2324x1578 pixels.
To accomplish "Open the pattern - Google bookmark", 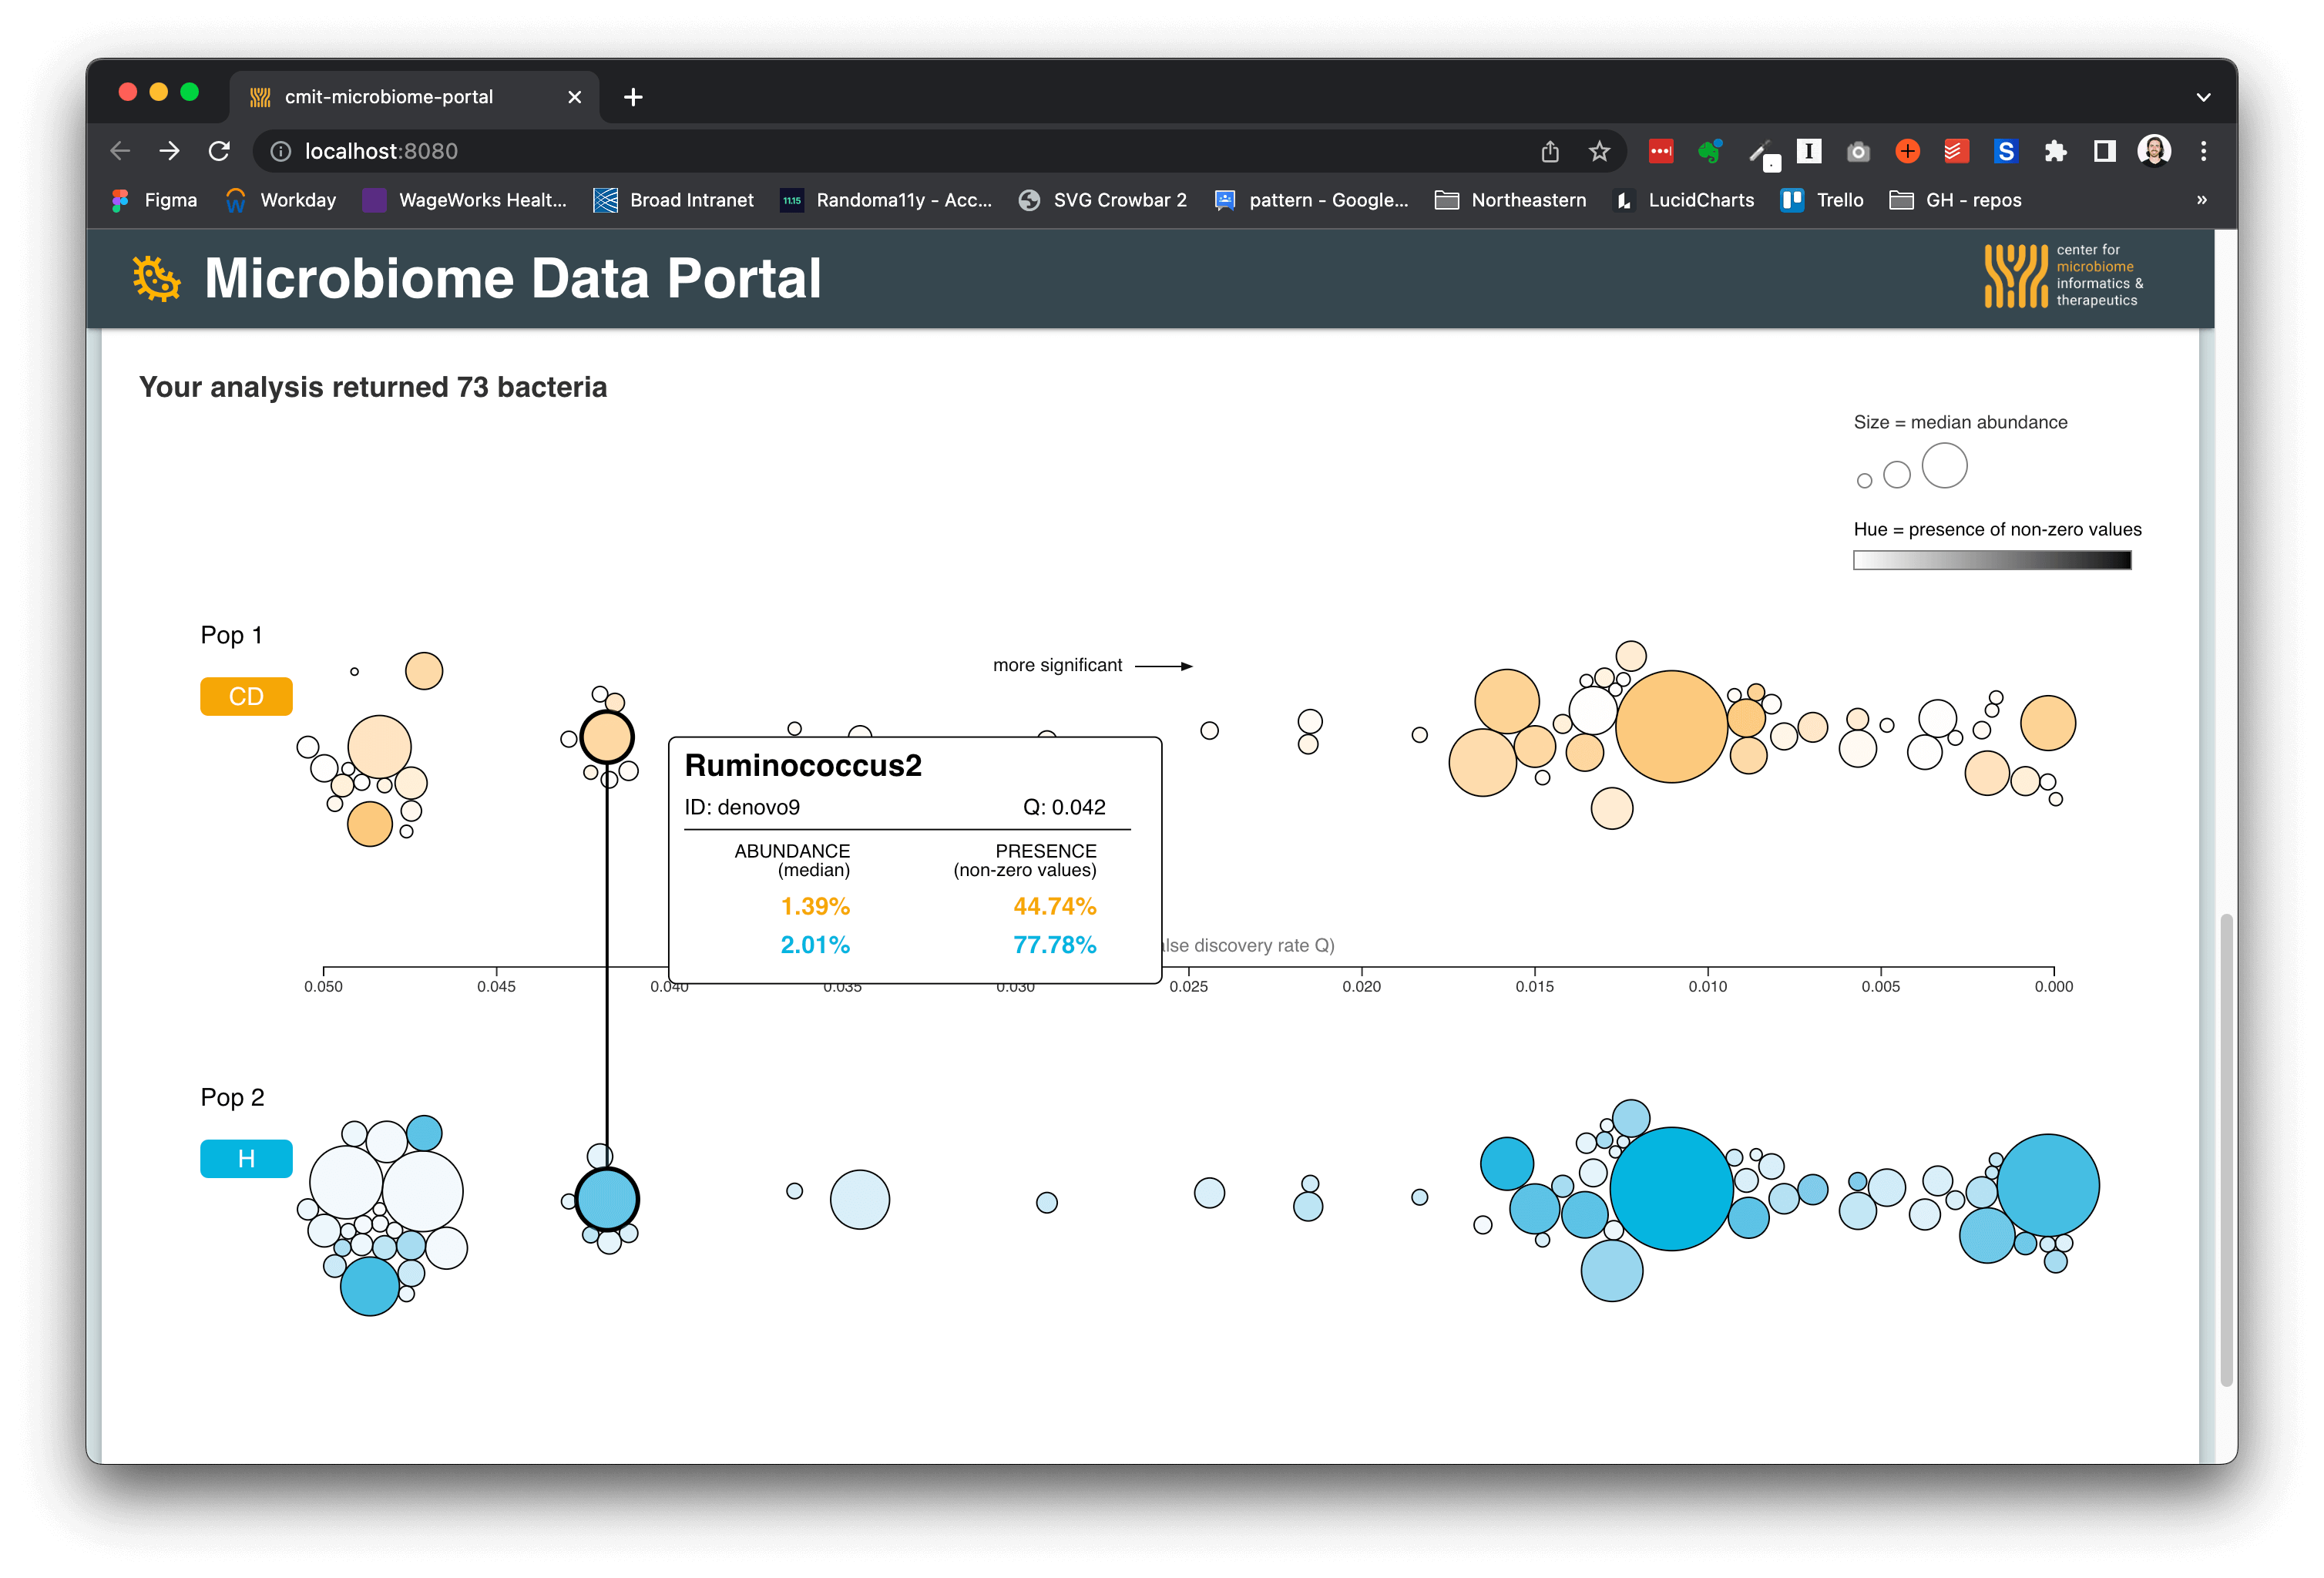I will 1311,200.
